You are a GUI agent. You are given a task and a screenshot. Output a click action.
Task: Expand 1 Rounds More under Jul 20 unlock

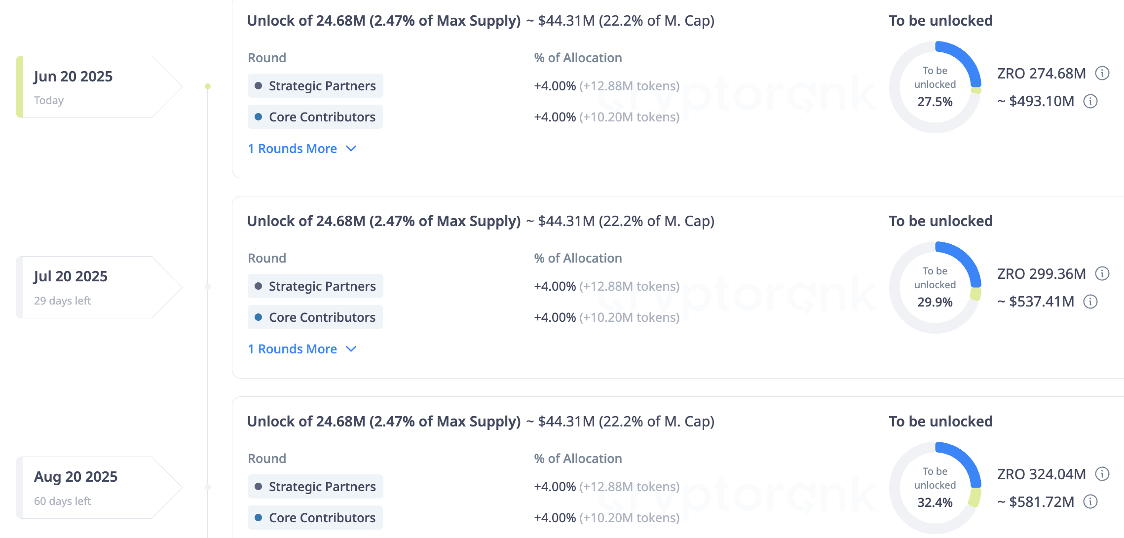click(302, 349)
